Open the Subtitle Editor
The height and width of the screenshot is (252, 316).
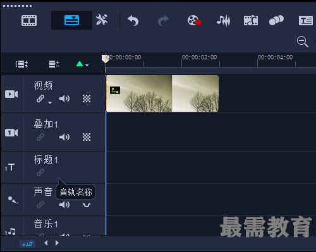pos(306,21)
